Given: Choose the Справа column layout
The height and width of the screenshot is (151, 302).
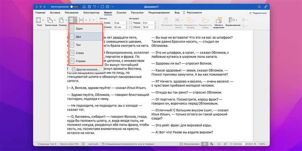Looking at the screenshot, I should point(86,61).
